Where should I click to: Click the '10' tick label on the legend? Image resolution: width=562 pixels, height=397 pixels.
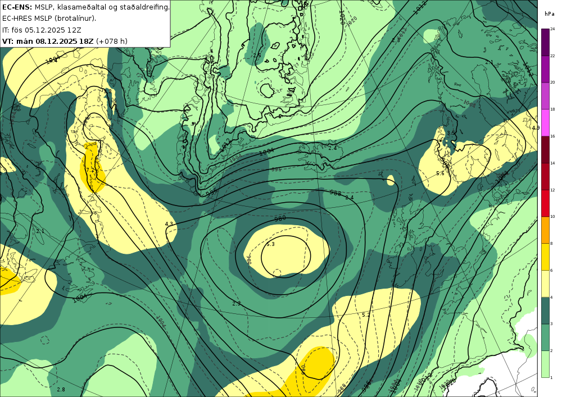click(552, 217)
